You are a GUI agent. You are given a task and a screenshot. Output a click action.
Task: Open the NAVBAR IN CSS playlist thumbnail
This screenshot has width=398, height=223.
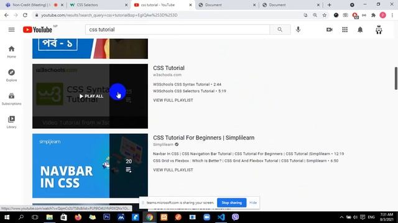(x=90, y=166)
